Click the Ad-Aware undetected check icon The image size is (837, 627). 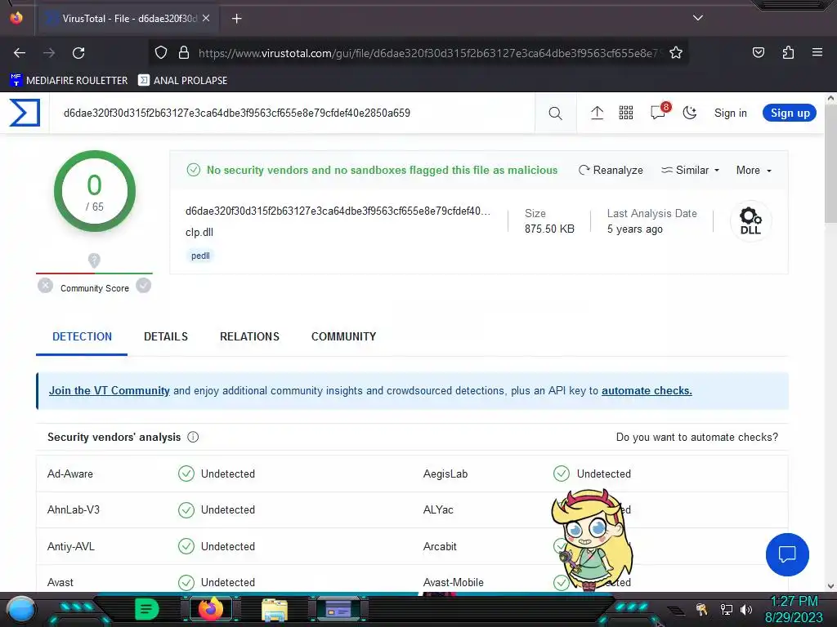186,474
